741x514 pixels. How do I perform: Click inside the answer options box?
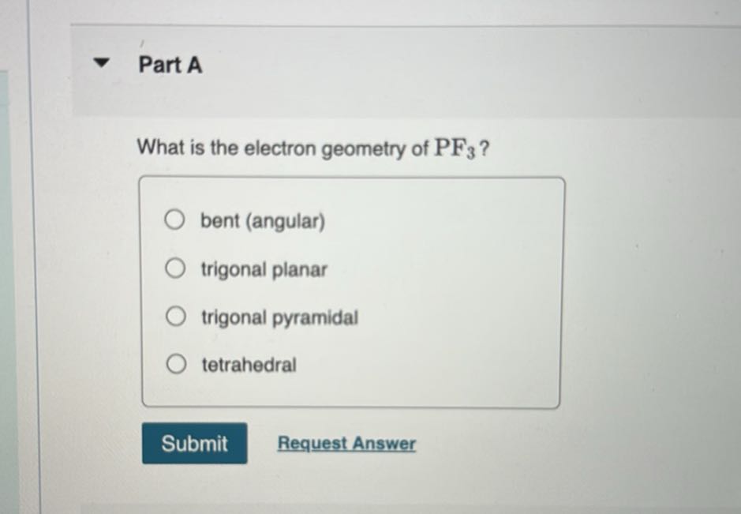(x=351, y=292)
